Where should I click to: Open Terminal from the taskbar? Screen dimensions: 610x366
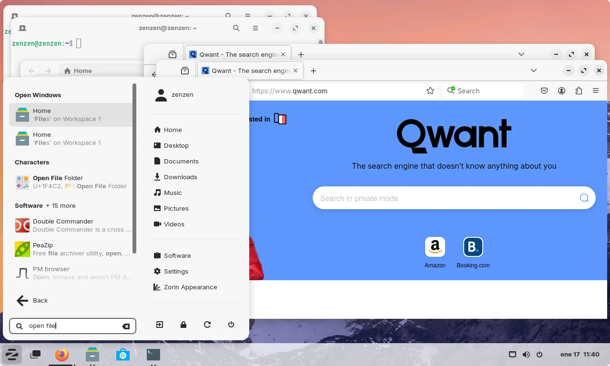coord(153,355)
